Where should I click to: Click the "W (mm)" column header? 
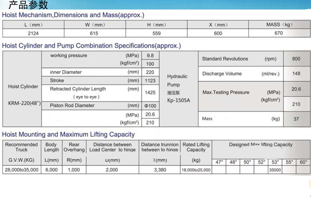coord(95,25)
